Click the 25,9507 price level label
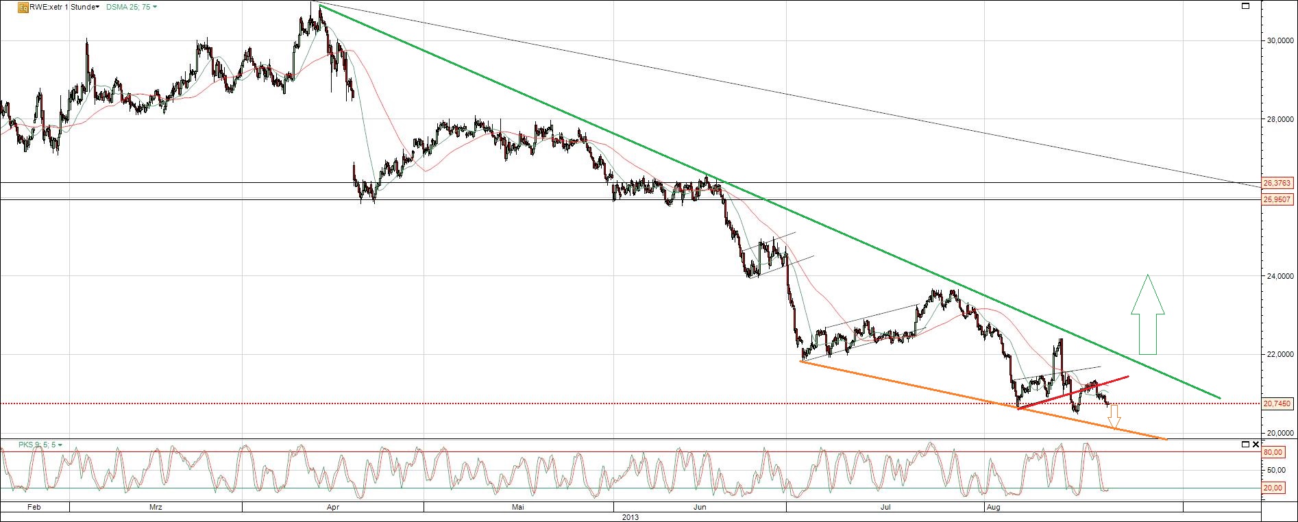The height and width of the screenshot is (522, 1298). [1277, 199]
